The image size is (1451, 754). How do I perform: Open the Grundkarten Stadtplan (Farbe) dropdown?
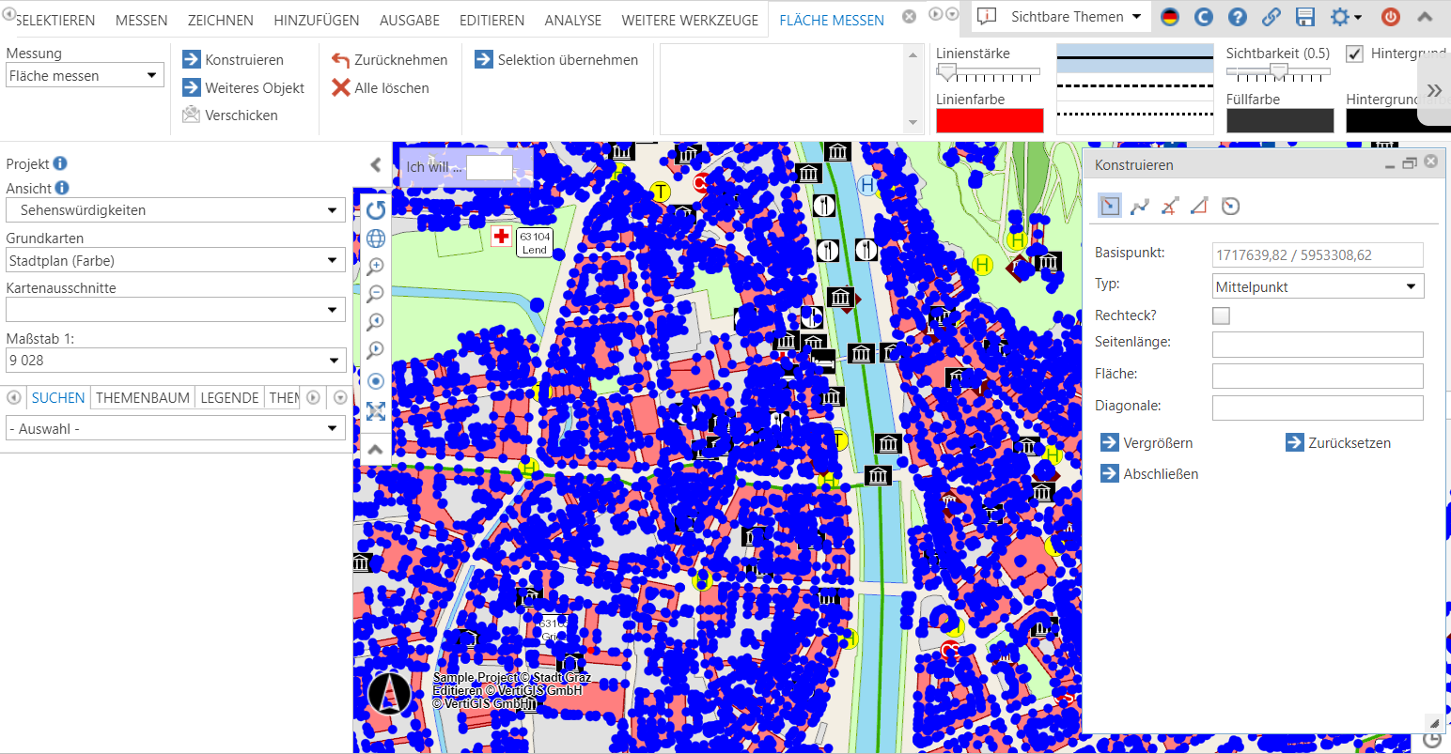click(x=175, y=261)
